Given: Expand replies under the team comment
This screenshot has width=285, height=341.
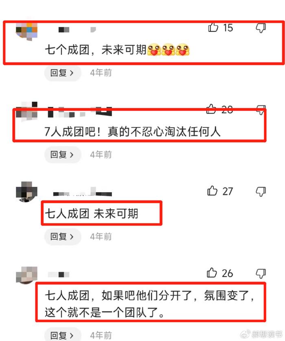Looking at the screenshot, I should (63, 335).
